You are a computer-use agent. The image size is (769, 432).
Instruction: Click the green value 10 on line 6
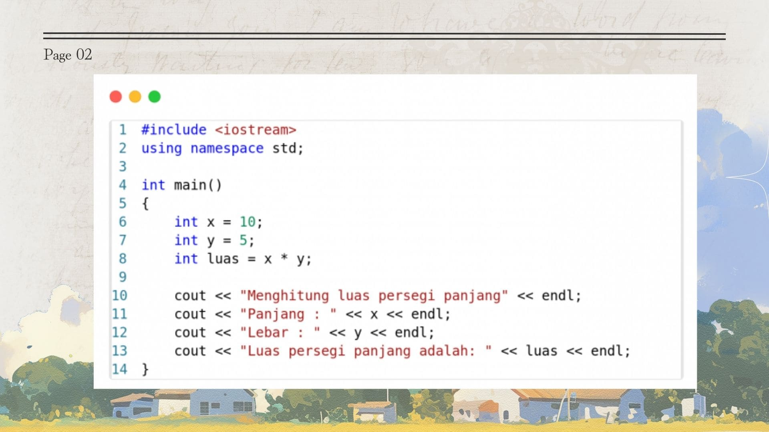coord(248,222)
